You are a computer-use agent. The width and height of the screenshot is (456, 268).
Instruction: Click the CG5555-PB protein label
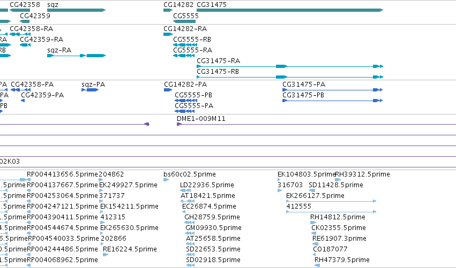tap(193, 95)
